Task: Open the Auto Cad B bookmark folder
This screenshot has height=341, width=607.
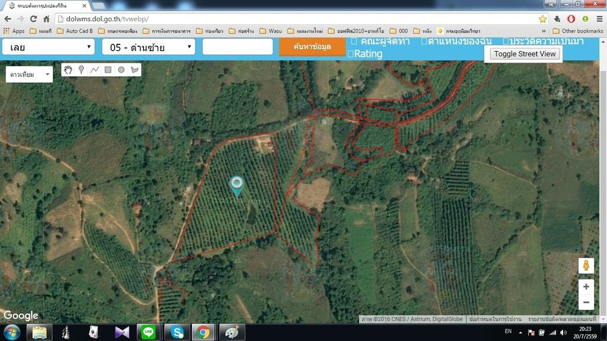Action: 75,31
